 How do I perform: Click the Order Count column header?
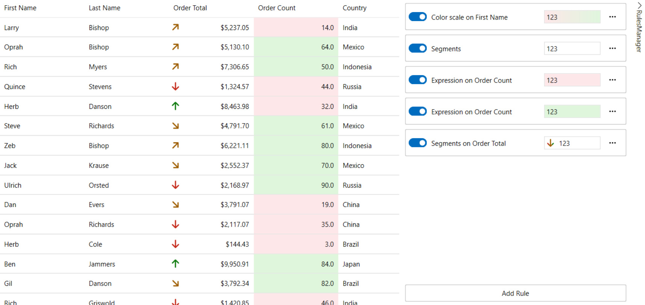(x=276, y=8)
